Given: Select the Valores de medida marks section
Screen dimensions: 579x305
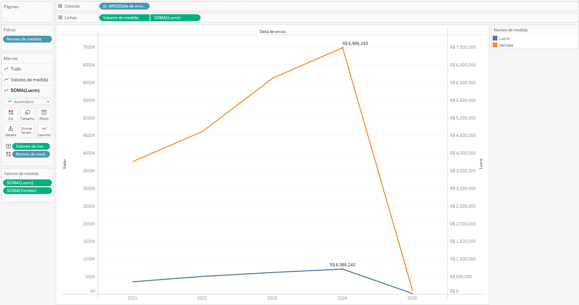Looking at the screenshot, I should pyautogui.click(x=29, y=80).
